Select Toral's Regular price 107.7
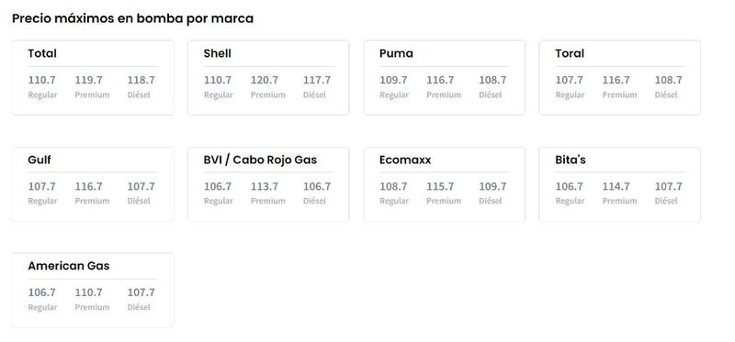Viewport: 735px width, 342px height. pos(569,80)
